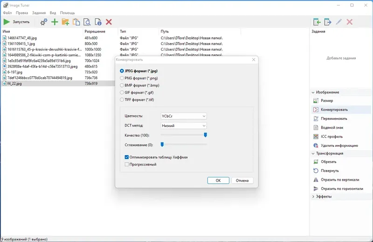Click the export tasks icon in tasks toolbar
373x242 pixels.
[x=328, y=22]
